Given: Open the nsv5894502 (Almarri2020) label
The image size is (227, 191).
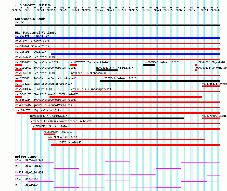Looking at the screenshot, I should [x=50, y=126].
